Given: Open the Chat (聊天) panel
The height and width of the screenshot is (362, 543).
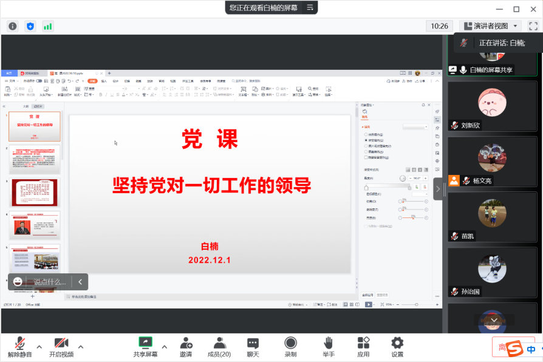Looking at the screenshot, I should click(x=253, y=347).
